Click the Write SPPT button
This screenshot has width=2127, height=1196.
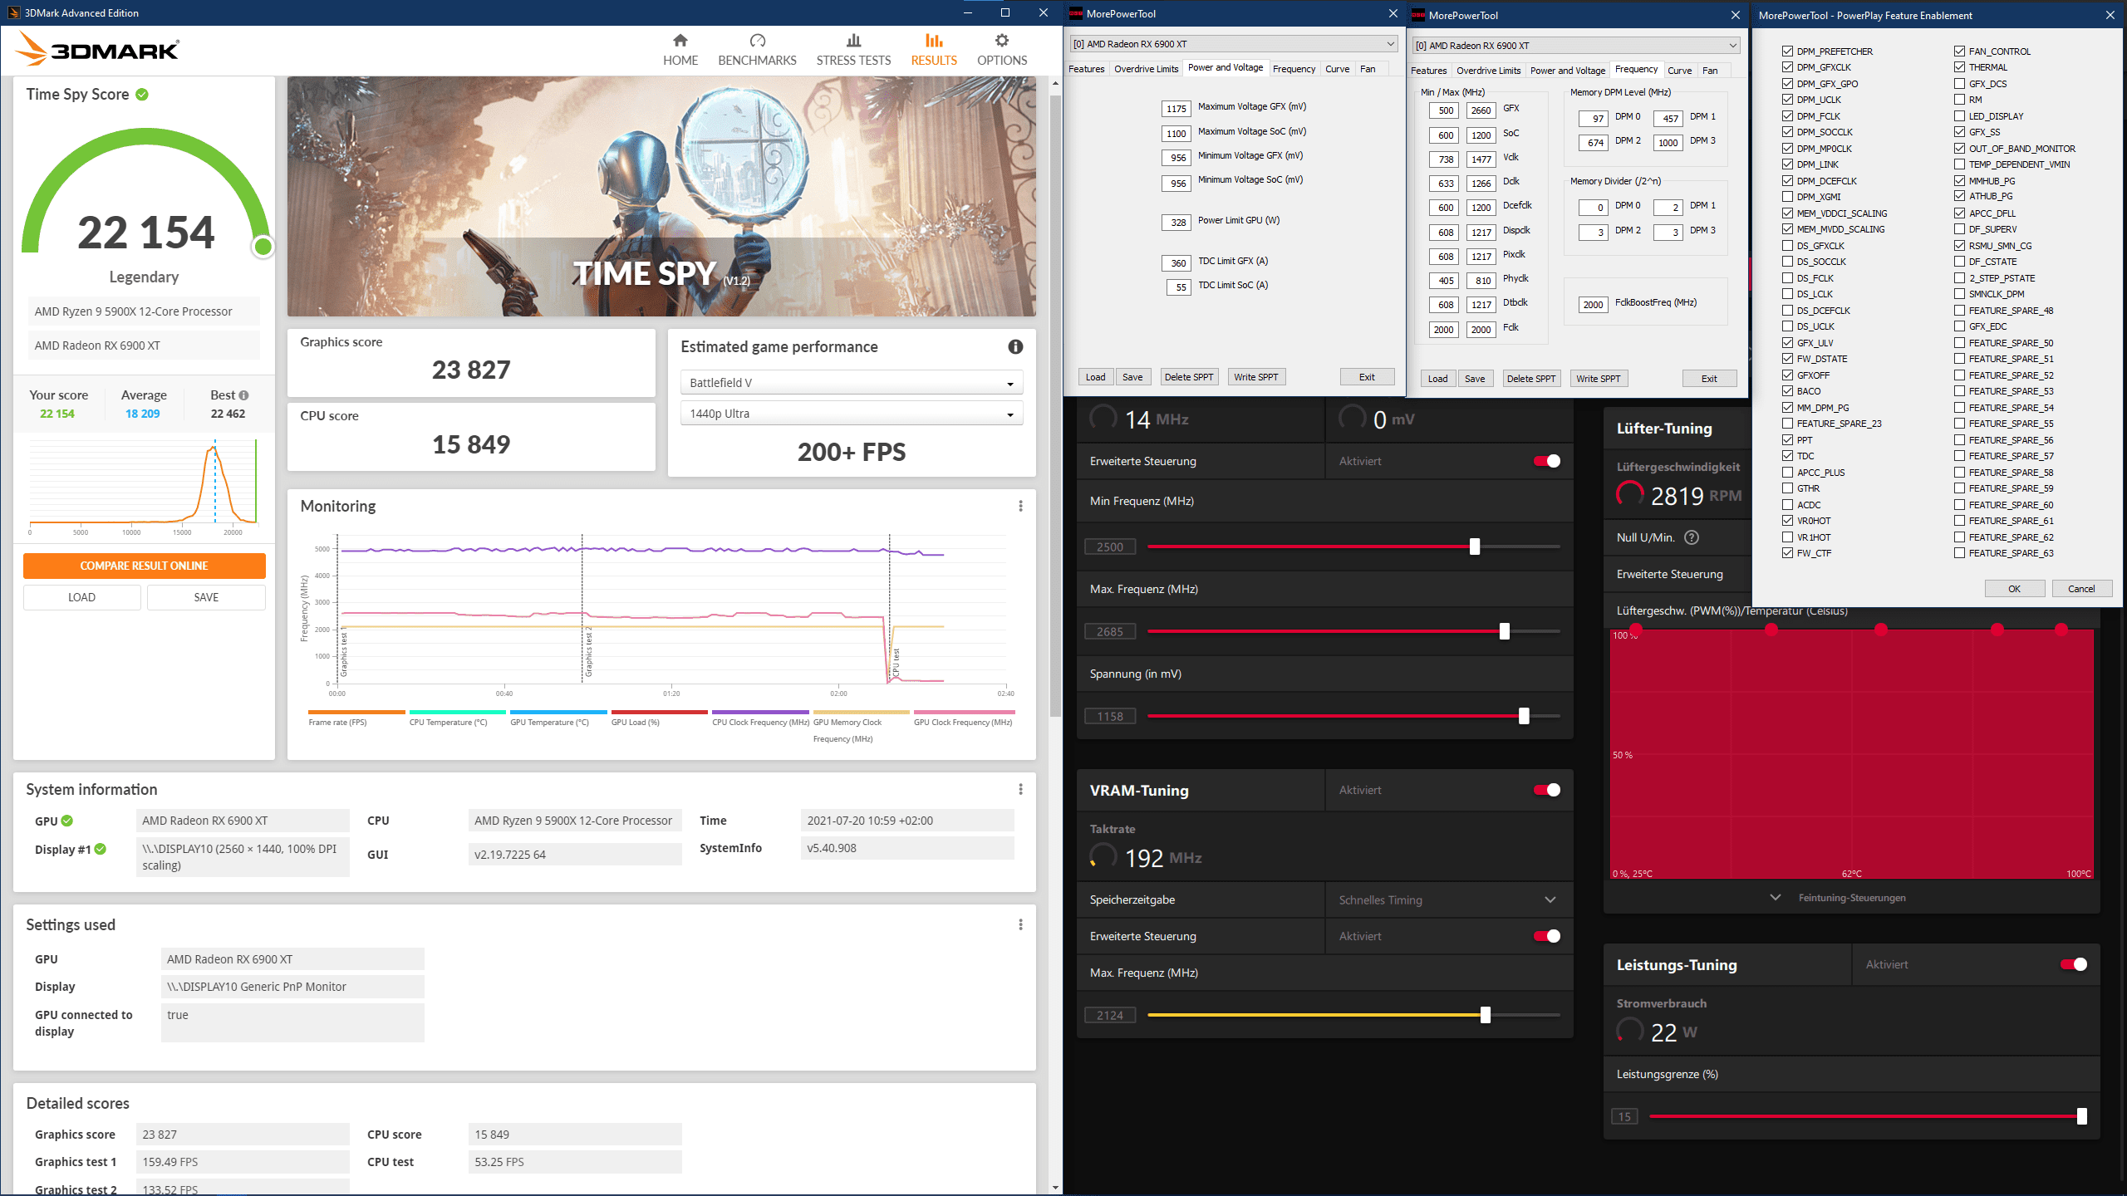1255,377
